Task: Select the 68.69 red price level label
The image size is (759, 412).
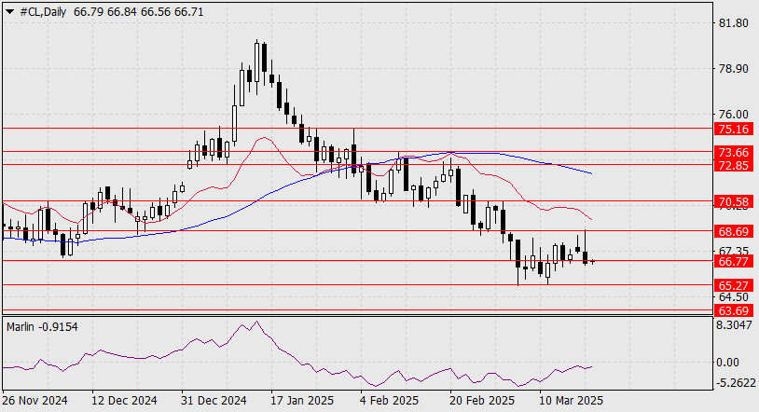Action: [x=733, y=232]
